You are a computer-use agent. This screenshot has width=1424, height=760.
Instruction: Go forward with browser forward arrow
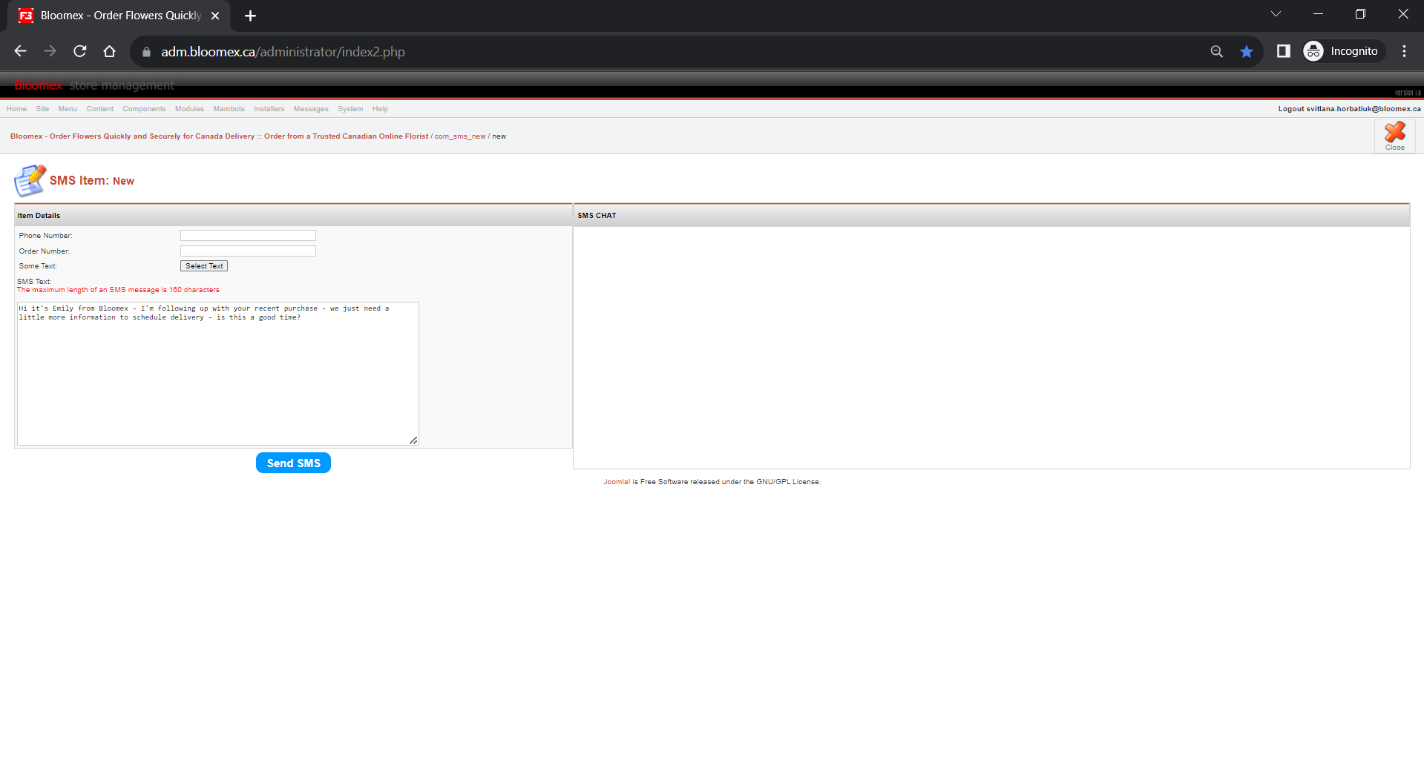point(50,51)
